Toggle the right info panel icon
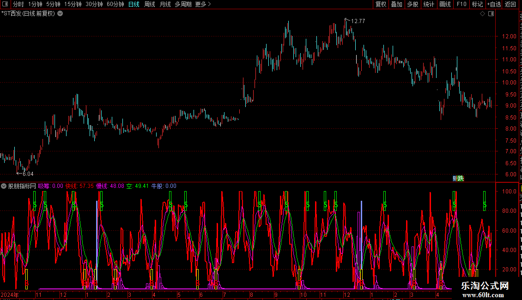This screenshot has height=300, width=522. [x=491, y=14]
